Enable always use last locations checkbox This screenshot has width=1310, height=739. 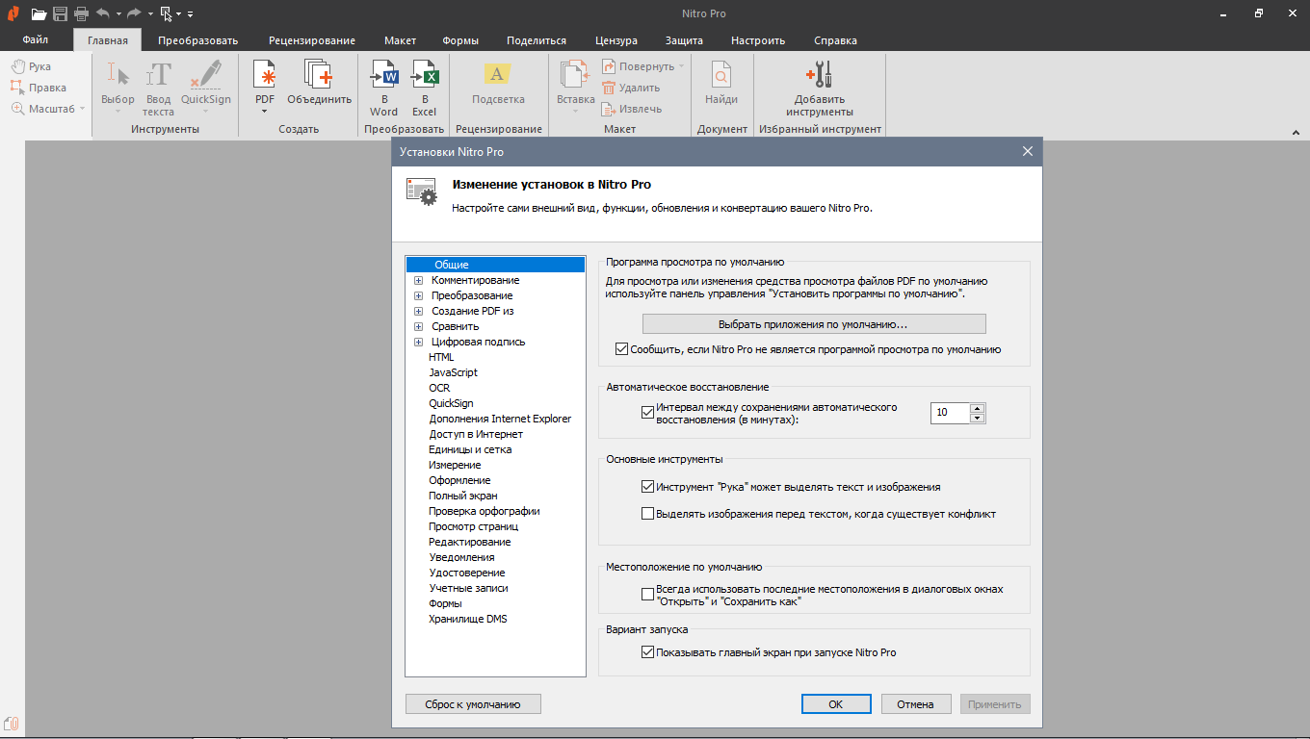click(x=647, y=595)
